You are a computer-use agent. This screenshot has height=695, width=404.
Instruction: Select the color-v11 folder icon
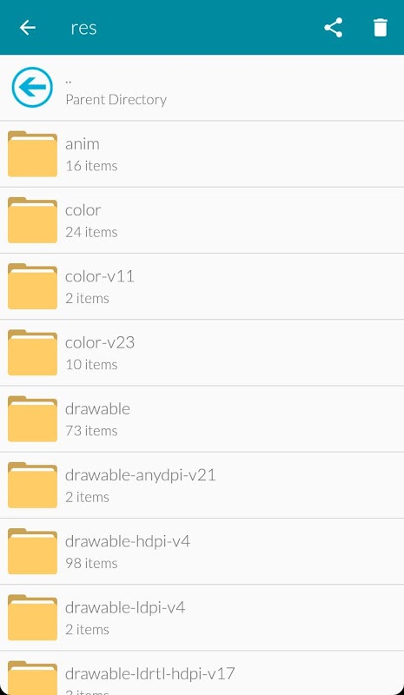(32, 286)
